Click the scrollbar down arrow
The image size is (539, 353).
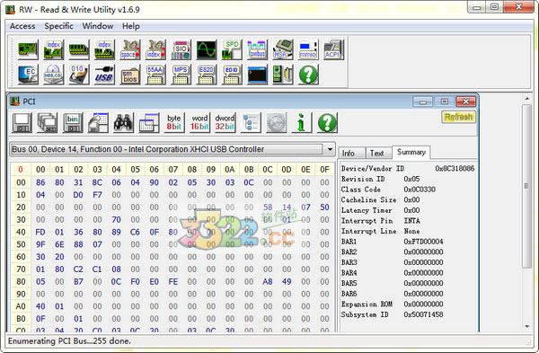coord(527,326)
